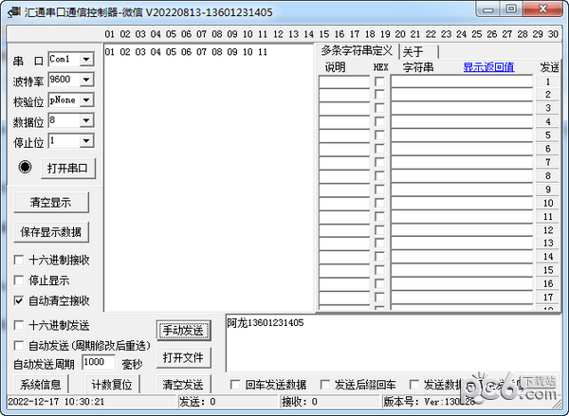The height and width of the screenshot is (416, 569).
Task: Click send button 13
Action: (547, 243)
